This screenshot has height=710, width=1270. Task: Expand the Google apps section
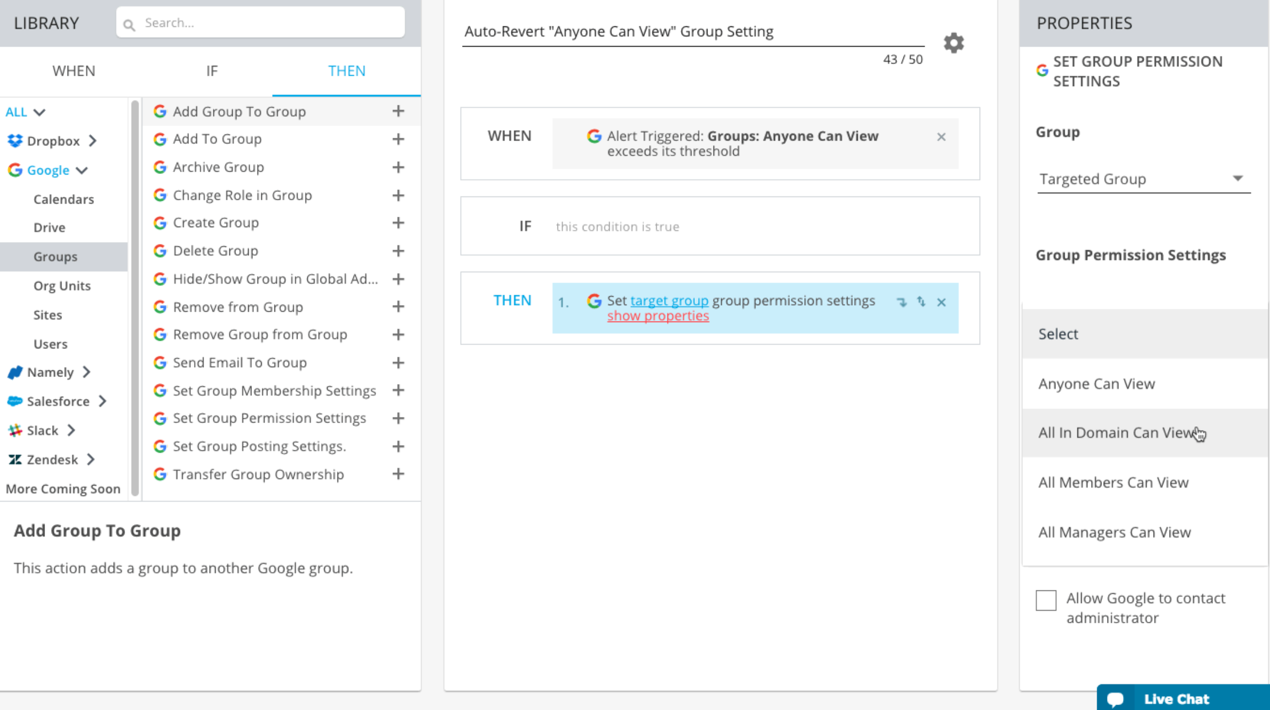(x=48, y=169)
